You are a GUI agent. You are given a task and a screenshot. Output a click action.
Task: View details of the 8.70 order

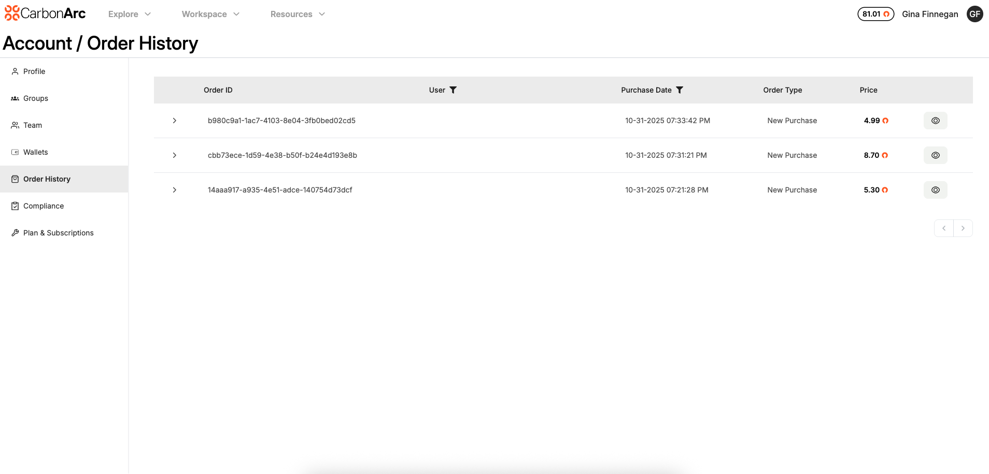[x=935, y=155]
